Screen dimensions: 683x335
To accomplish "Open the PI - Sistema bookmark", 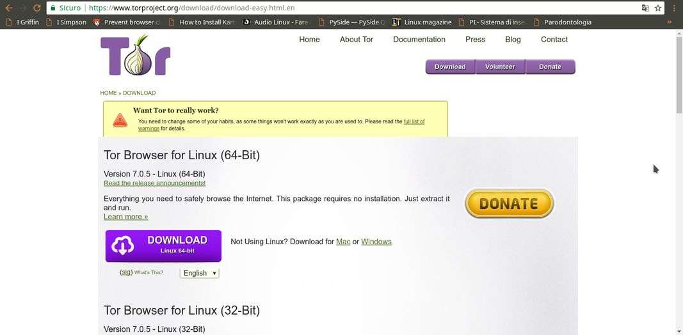I will tap(493, 22).
